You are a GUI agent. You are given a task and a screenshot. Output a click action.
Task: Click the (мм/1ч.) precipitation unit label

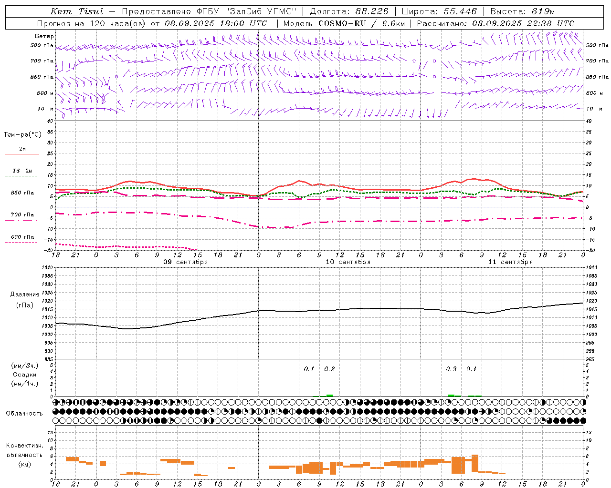25,384
